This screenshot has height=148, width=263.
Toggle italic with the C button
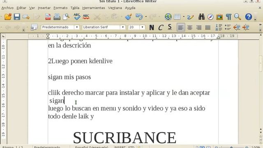tap(161, 27)
